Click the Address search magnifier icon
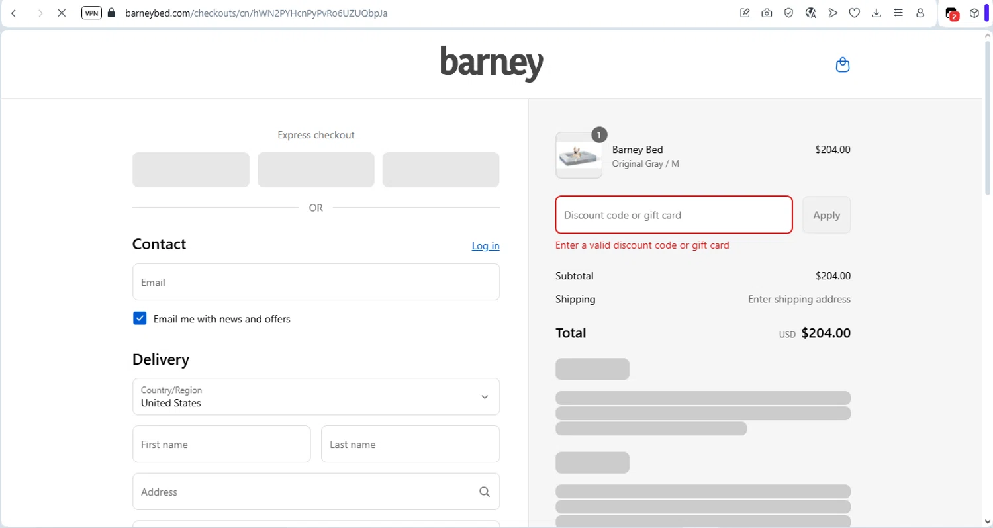This screenshot has width=993, height=528. [485, 492]
